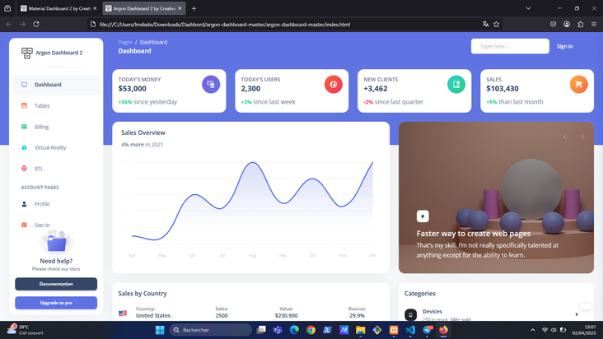Click the address bar URL
Screen dimensions: 603x339
[225, 25]
